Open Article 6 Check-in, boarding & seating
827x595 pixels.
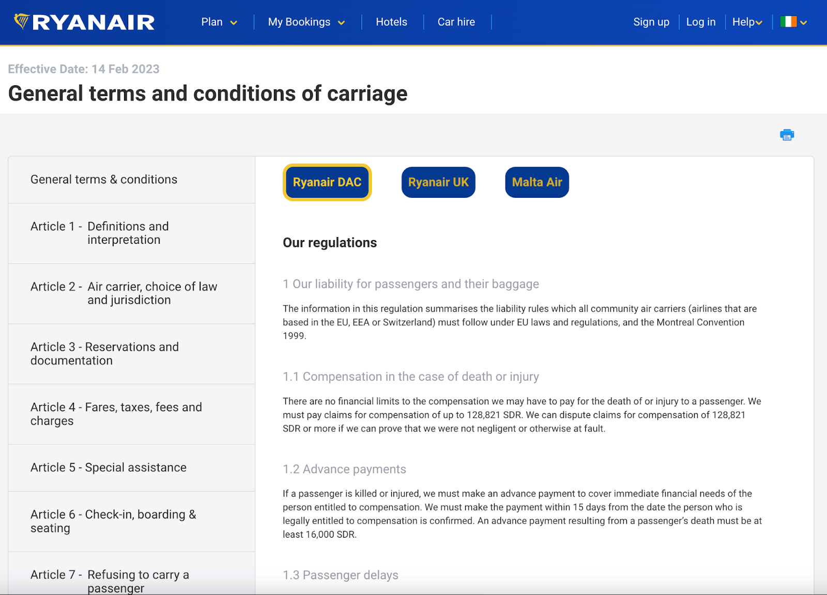point(132,522)
